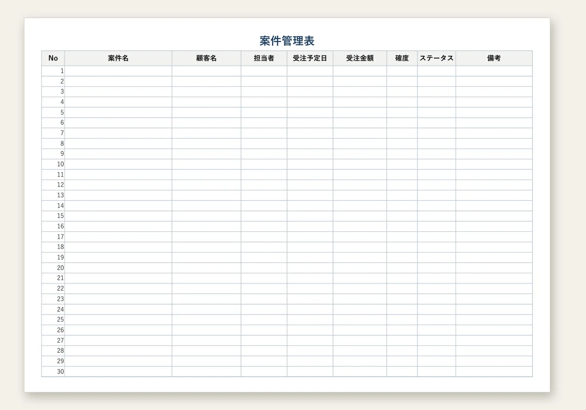The height and width of the screenshot is (410, 586).
Task: Select row number 24 in the No column
Action: [x=53, y=309]
